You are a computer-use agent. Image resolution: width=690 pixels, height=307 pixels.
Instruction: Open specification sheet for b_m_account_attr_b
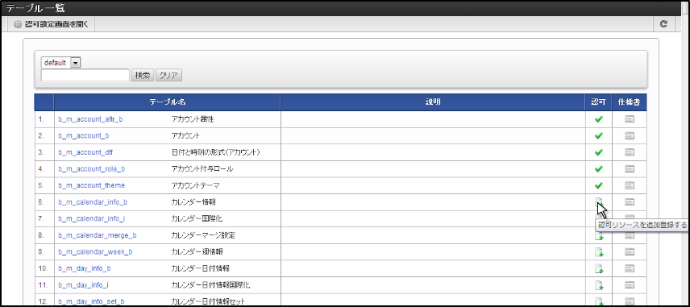tap(630, 119)
